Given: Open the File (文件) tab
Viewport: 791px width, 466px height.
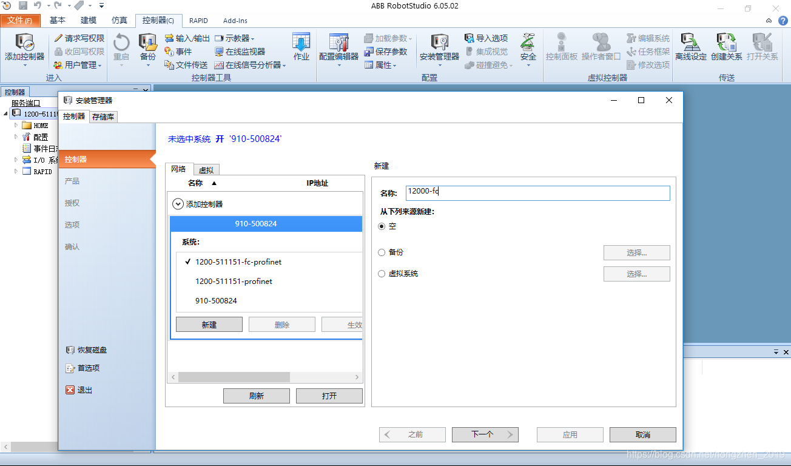Looking at the screenshot, I should click(20, 21).
